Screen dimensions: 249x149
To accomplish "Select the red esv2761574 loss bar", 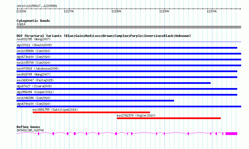I will pos(169,118).
